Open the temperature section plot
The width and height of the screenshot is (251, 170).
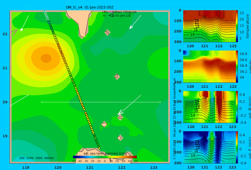(x=209, y=26)
